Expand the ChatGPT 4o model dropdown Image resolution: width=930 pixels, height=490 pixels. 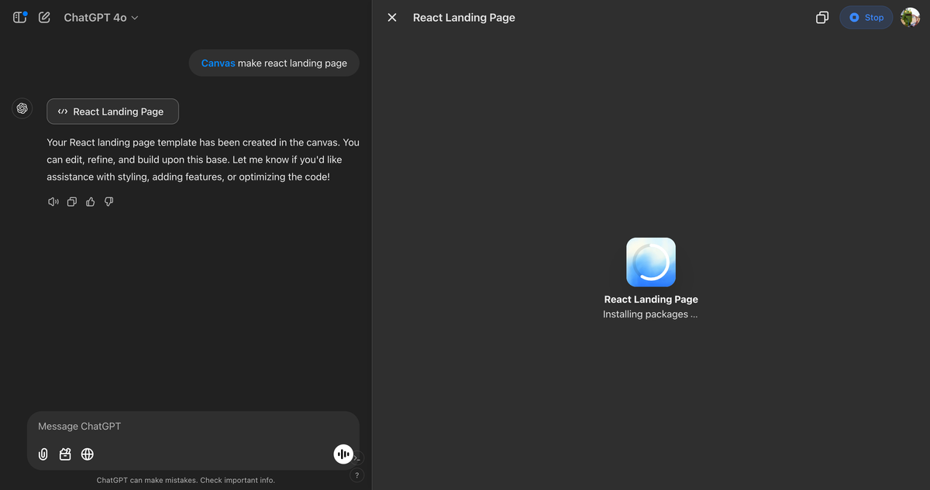click(101, 17)
